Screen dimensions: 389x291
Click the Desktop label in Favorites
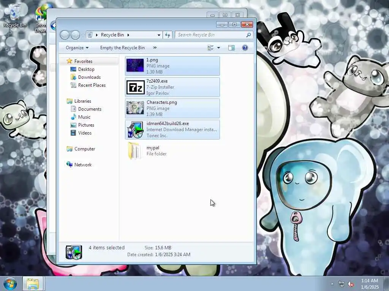pyautogui.click(x=86, y=69)
